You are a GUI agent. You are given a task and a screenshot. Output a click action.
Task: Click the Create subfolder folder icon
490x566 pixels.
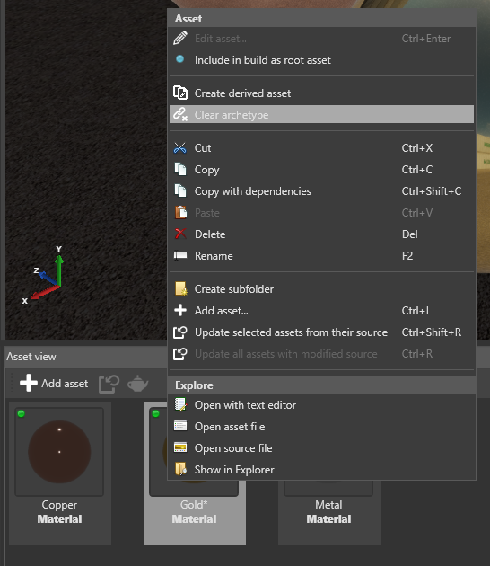point(180,288)
